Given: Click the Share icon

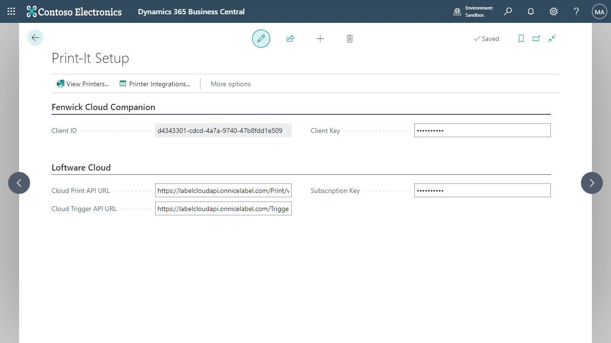Looking at the screenshot, I should click(290, 39).
